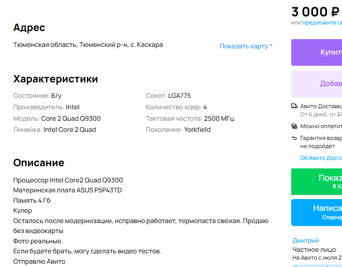
Task: Click the Состояние: Б/у row
Action: point(37,96)
